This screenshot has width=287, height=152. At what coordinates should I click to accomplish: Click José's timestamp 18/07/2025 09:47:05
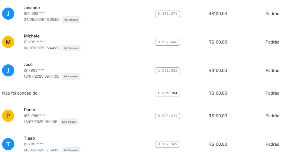pos(42,76)
